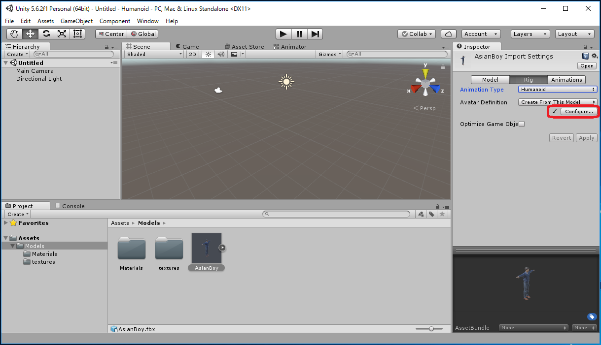
Task: Open Avatar Definition dropdown
Action: click(558, 102)
